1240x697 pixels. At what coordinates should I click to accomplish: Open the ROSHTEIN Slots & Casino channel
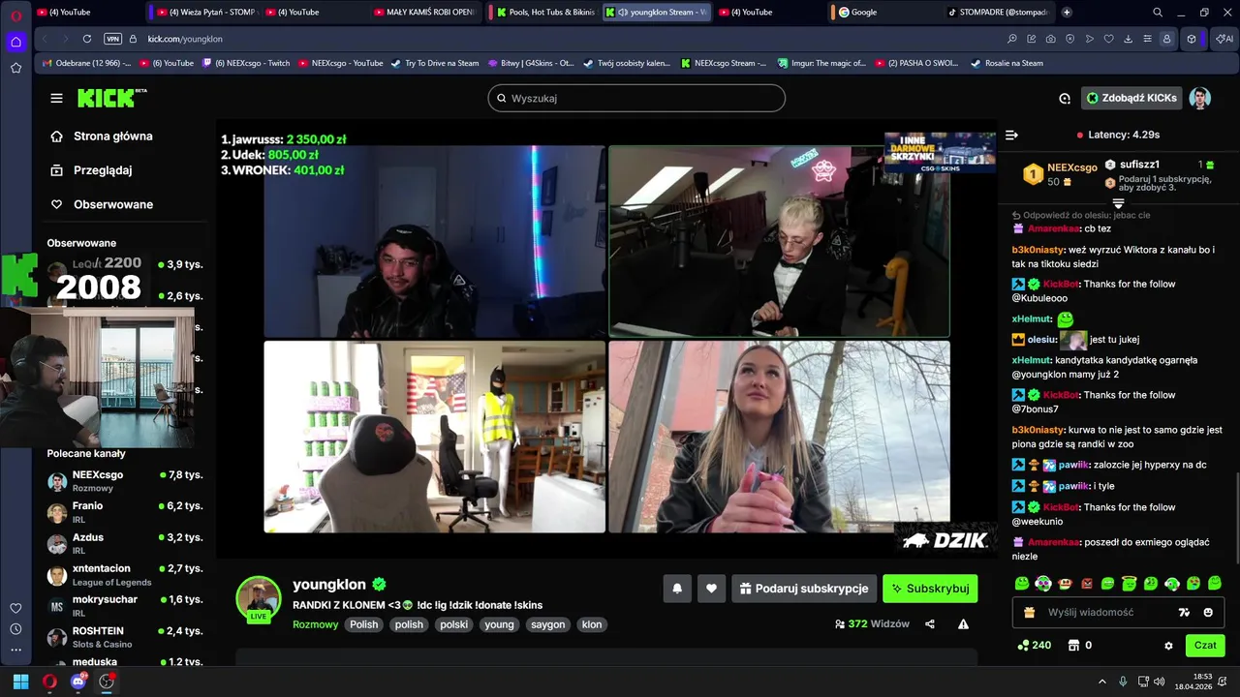(125, 637)
